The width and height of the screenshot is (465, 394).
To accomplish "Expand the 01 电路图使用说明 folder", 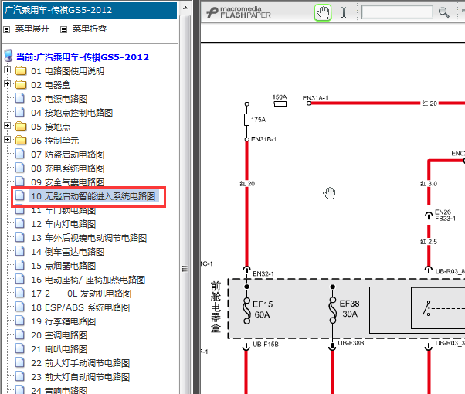I will pos(7,70).
